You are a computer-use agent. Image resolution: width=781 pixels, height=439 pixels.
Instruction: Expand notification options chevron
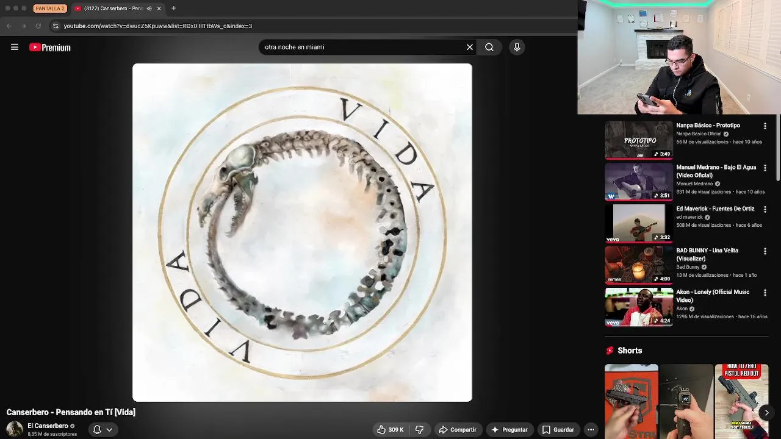tap(109, 430)
